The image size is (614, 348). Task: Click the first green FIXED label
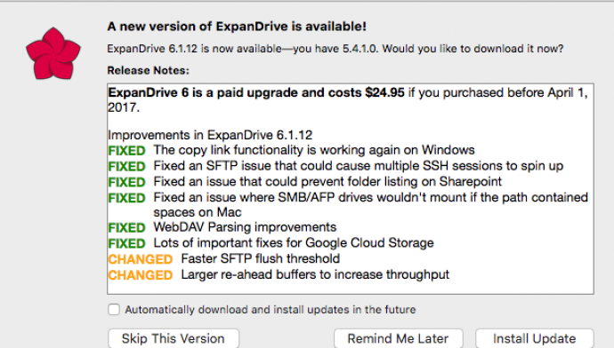[127, 151]
